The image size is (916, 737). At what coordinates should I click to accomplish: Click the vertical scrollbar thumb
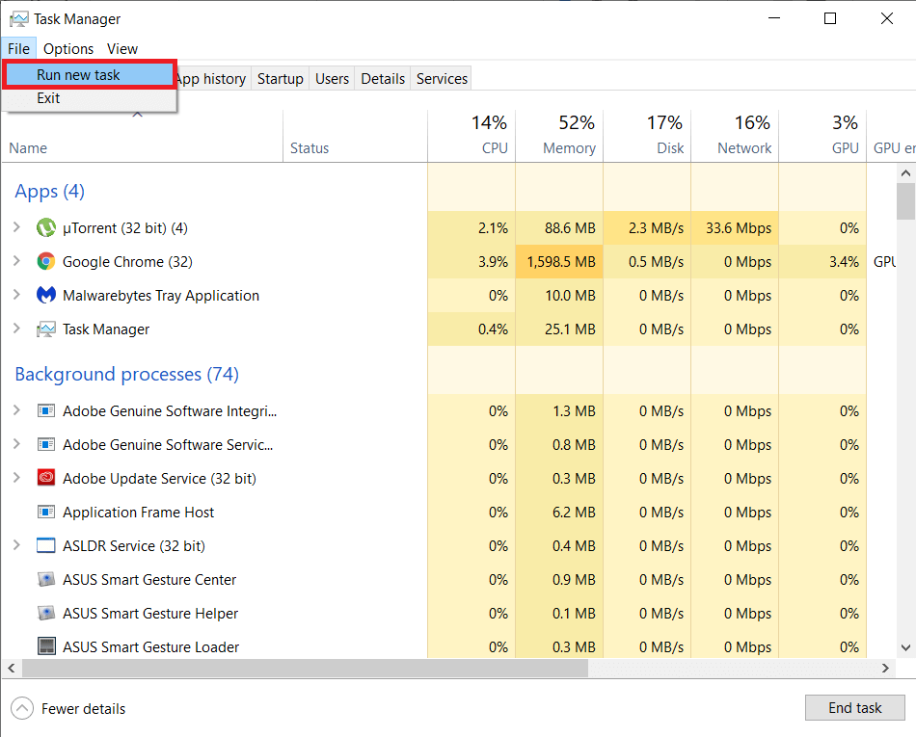(x=905, y=201)
